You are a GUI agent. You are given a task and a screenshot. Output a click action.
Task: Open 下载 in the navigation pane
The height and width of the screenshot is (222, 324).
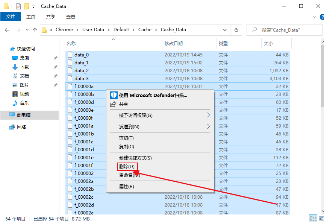coord(24,67)
